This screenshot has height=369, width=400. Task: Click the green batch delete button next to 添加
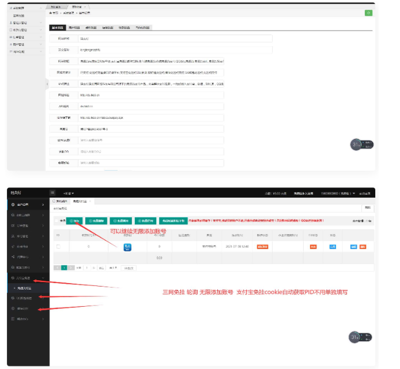(95, 220)
